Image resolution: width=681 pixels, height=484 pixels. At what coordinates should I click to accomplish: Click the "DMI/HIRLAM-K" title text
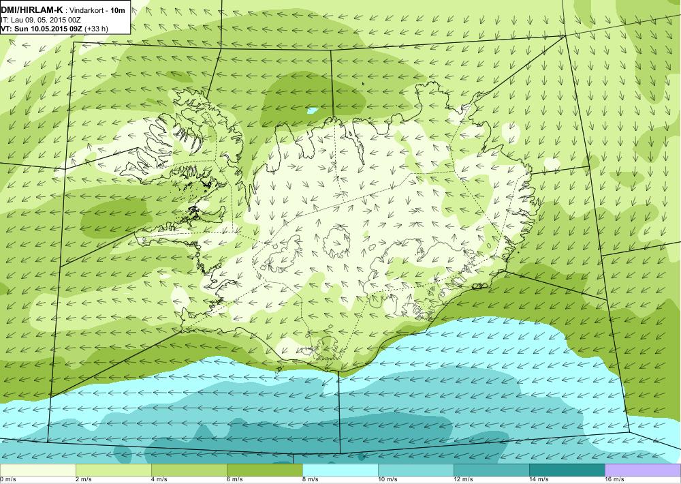pos(32,10)
